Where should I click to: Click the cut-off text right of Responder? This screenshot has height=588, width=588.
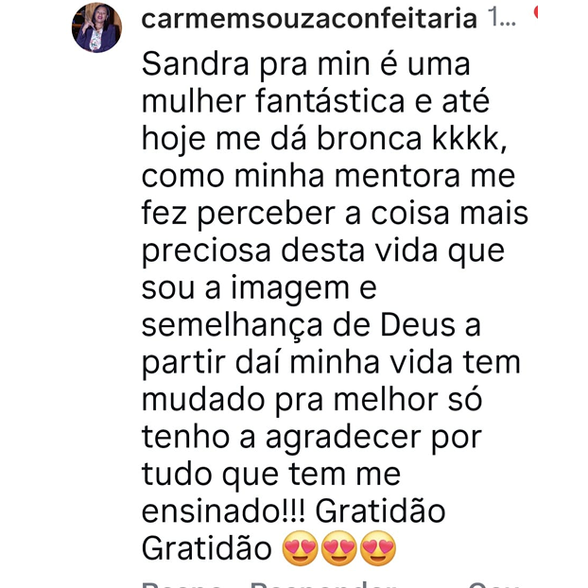point(493,584)
